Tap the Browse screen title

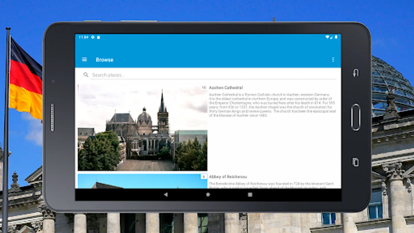click(x=105, y=60)
